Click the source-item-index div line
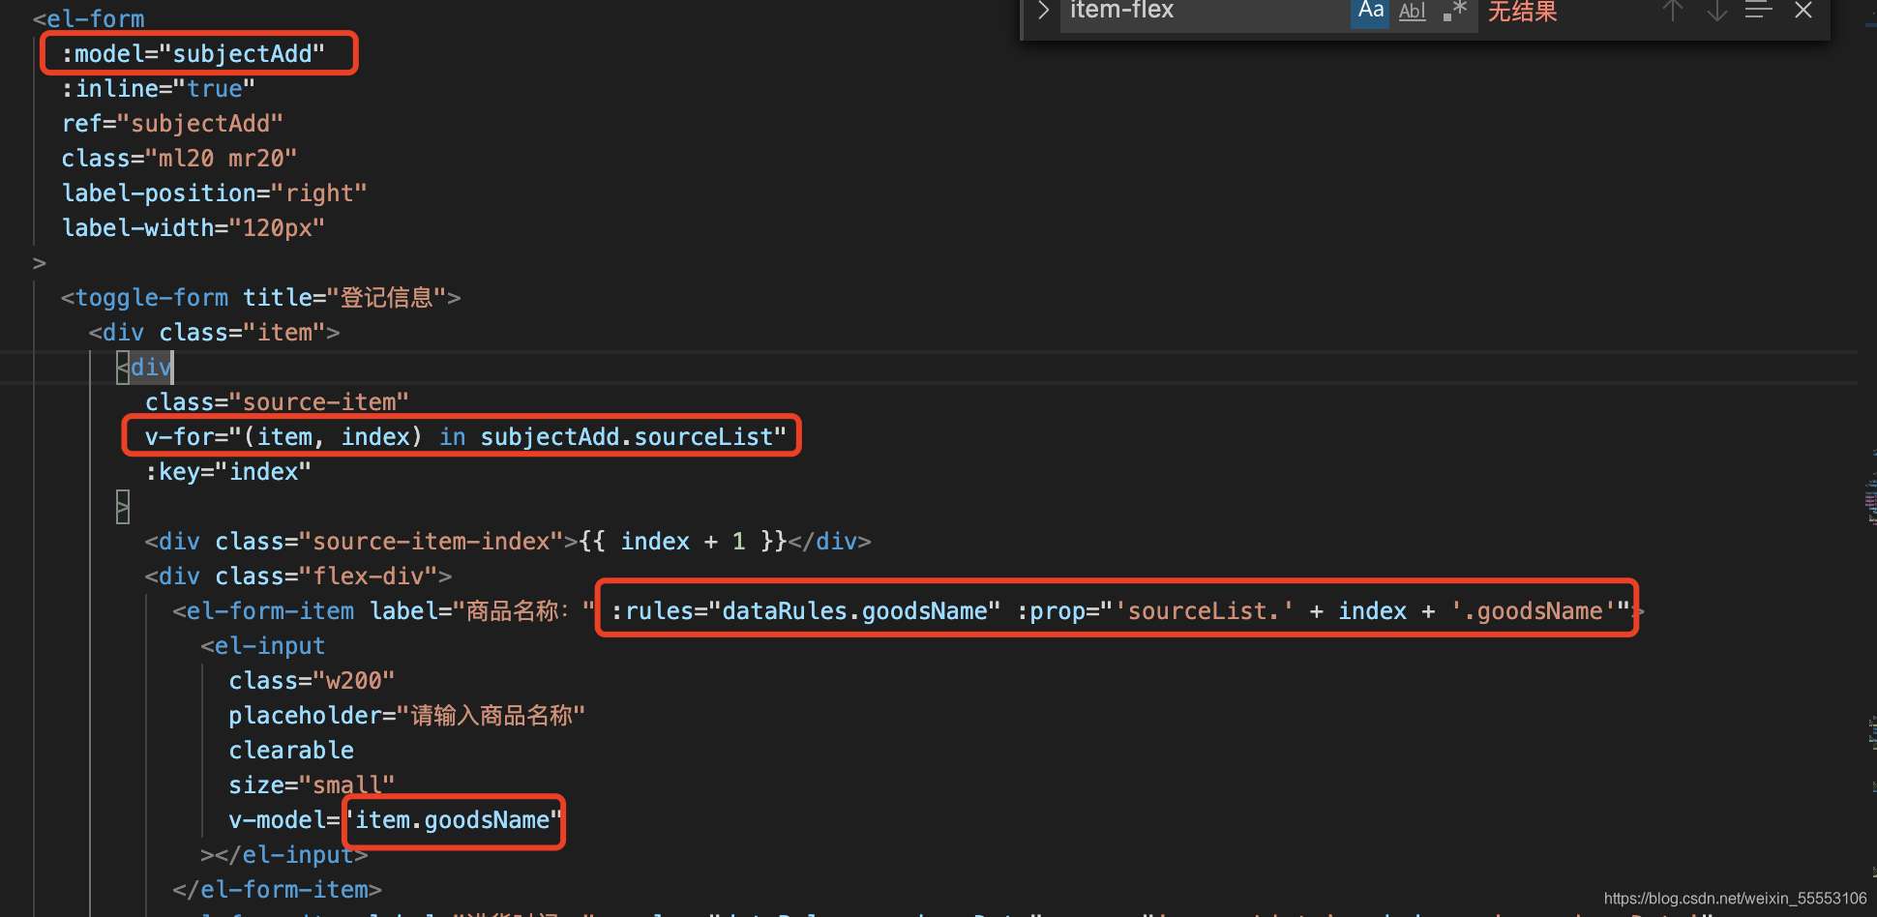 click(x=508, y=542)
